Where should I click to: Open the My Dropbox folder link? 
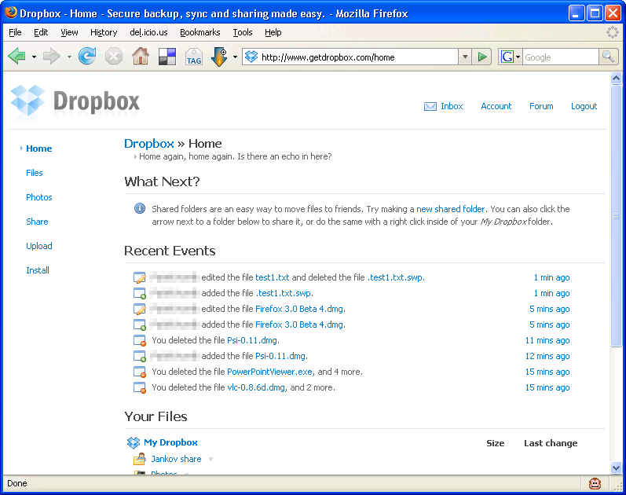[x=170, y=442]
